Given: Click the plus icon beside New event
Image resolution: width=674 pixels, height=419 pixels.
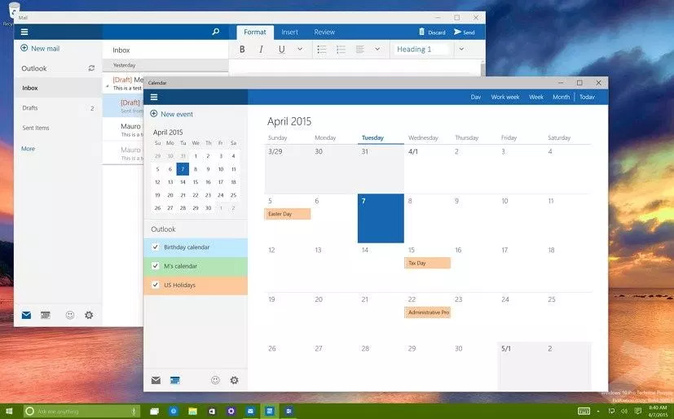Looking at the screenshot, I should (x=153, y=113).
